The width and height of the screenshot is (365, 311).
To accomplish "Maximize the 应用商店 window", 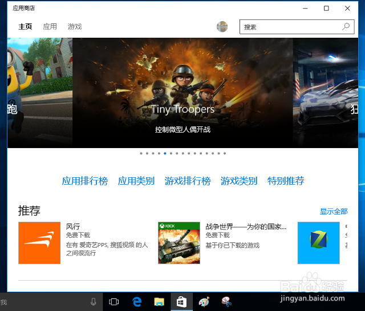I will (x=326, y=9).
